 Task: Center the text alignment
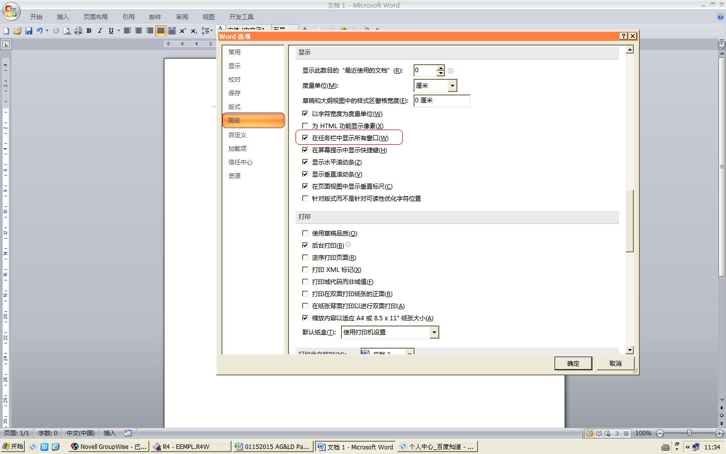tap(139, 31)
